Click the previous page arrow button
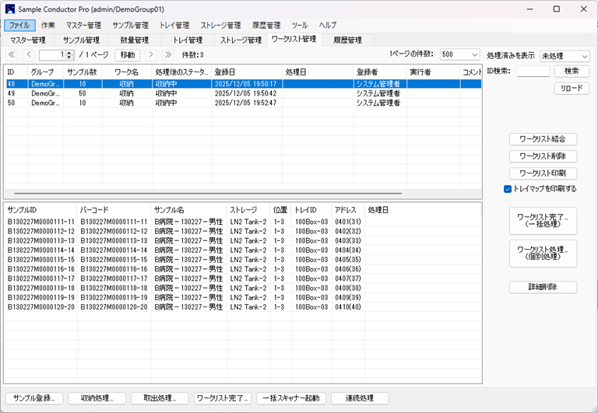Viewport: 598px width, 413px height. click(x=29, y=55)
